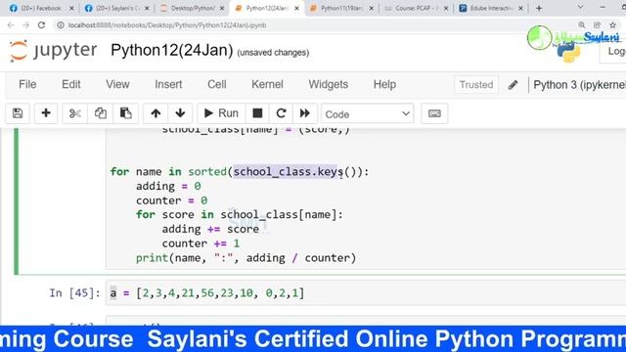Click the Python 3 (ipykernel) indicator
626x352 pixels.
tap(579, 85)
